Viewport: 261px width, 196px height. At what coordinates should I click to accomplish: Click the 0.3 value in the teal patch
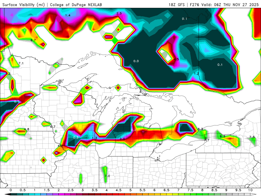pos(76,138)
